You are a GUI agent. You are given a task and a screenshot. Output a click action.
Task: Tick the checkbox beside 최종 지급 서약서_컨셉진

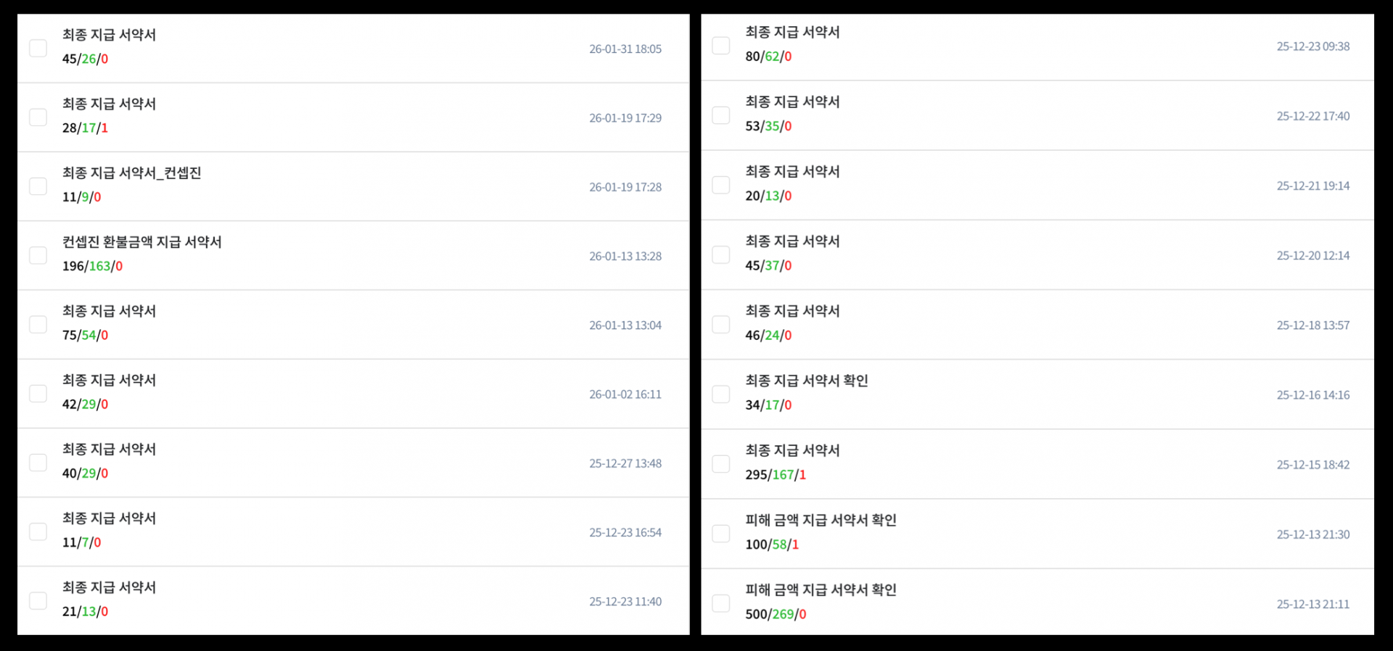click(38, 186)
